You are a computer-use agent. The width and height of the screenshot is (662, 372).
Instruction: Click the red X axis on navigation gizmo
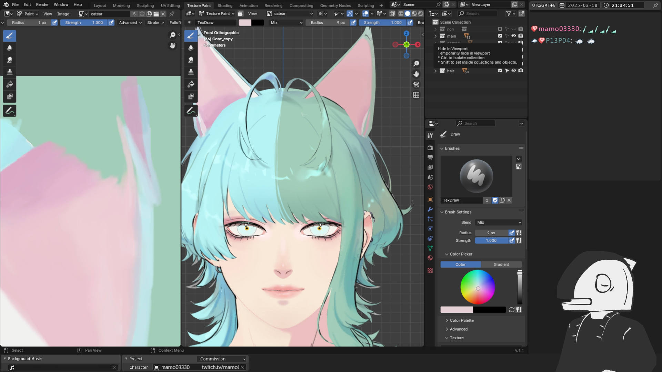[418, 44]
